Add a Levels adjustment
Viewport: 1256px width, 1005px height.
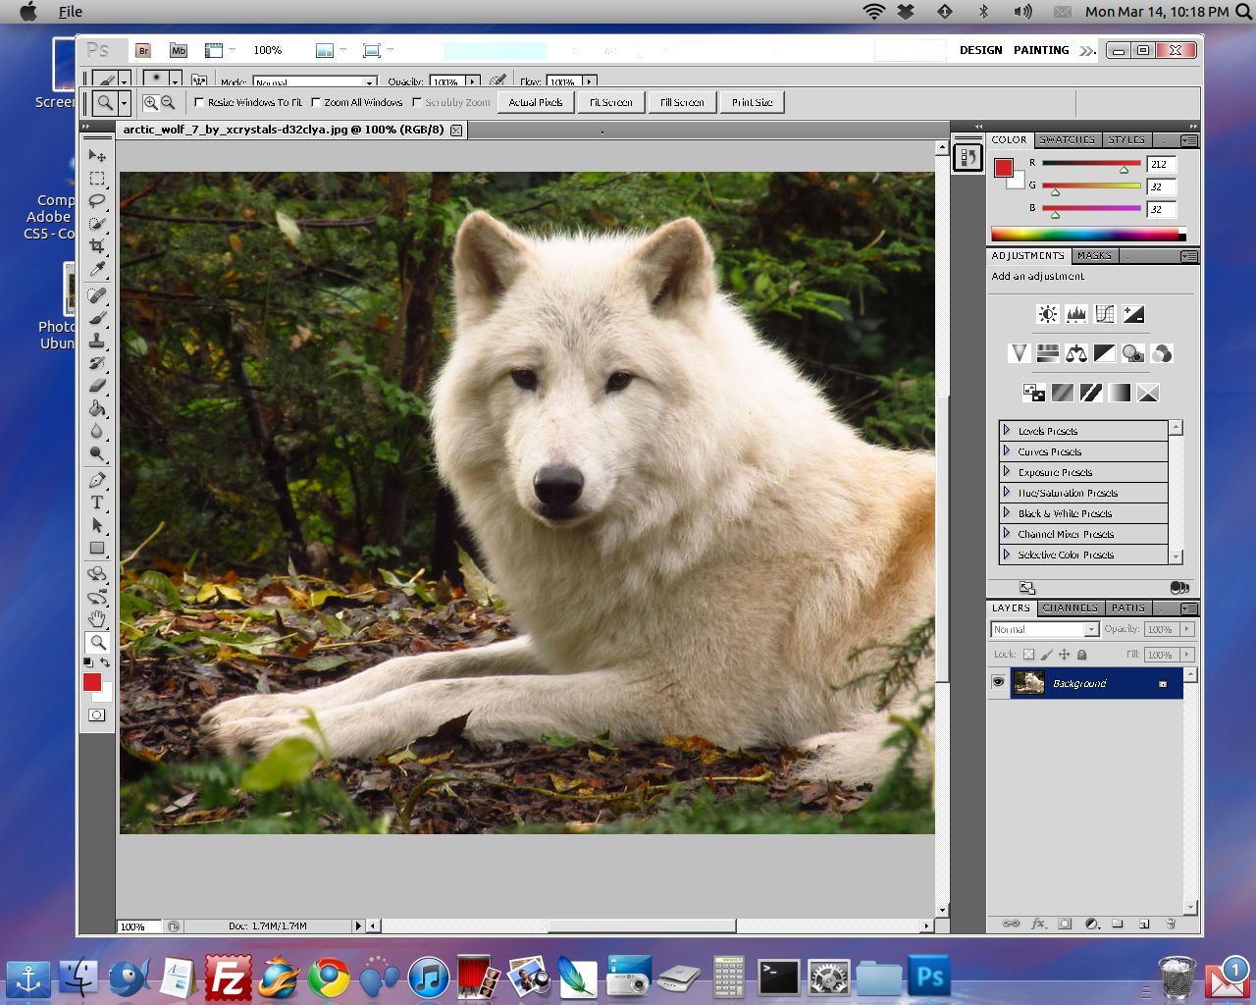[1076, 314]
